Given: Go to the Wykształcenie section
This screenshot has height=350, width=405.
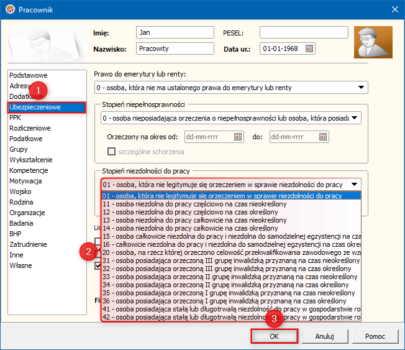Looking at the screenshot, I should point(47,160).
